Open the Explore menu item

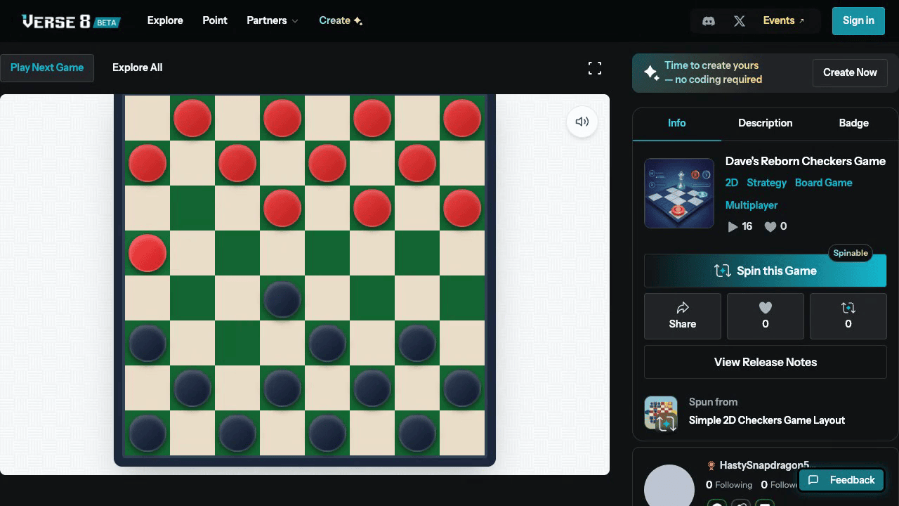(164, 20)
